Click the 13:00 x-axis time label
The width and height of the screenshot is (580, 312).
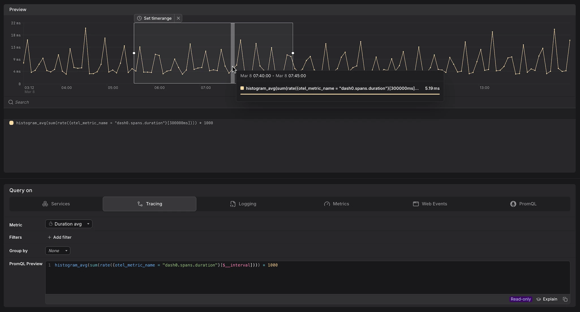tap(484, 88)
